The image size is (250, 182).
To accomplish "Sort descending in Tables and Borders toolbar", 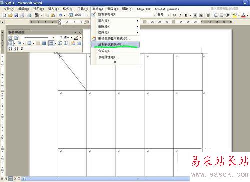I will click(16, 49).
